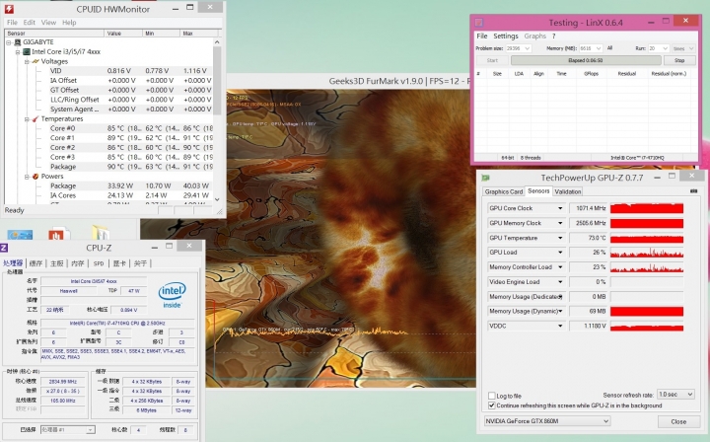Screen dimensions: 710x442
Task: Click the GPU Load red history graph
Action: click(x=647, y=253)
